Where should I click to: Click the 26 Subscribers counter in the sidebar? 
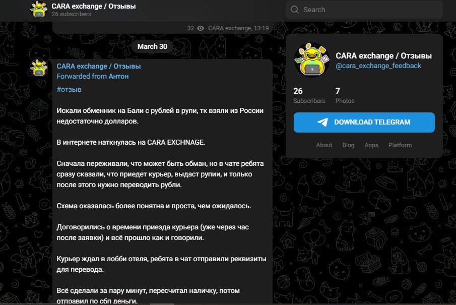[x=309, y=96]
